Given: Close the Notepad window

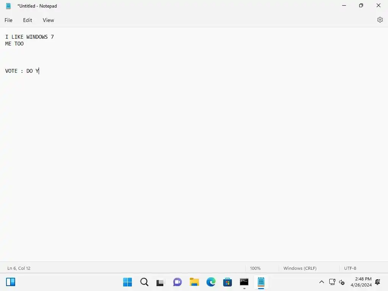Looking at the screenshot, I should pyautogui.click(x=379, y=5).
